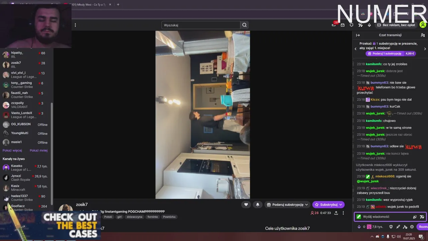Click Pokaż więcej in sidebar

point(12,150)
